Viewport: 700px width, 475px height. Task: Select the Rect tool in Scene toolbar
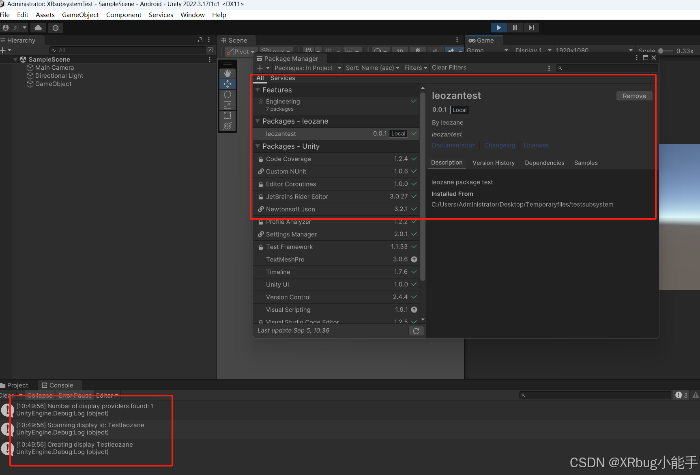coord(228,116)
